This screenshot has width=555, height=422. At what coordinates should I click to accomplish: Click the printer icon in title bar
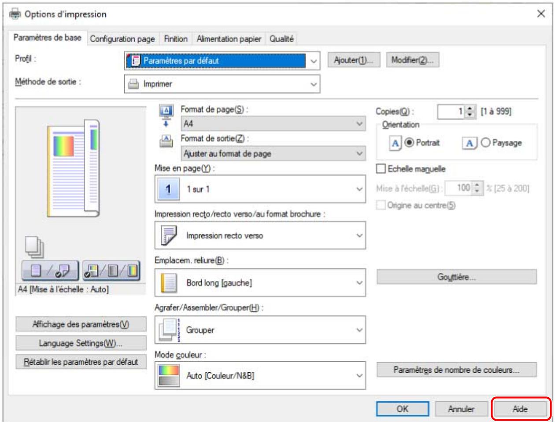15,14
